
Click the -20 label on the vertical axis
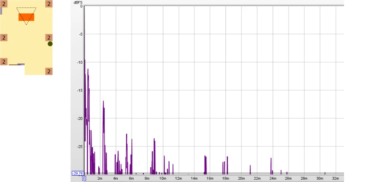pyautogui.click(x=80, y=118)
